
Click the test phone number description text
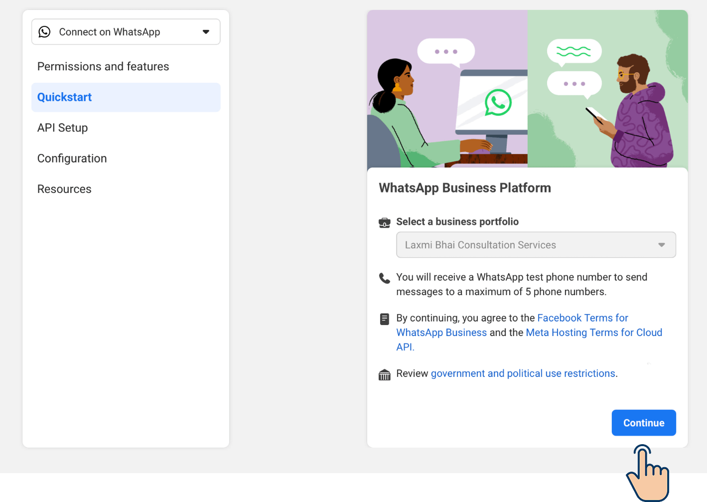(x=522, y=284)
